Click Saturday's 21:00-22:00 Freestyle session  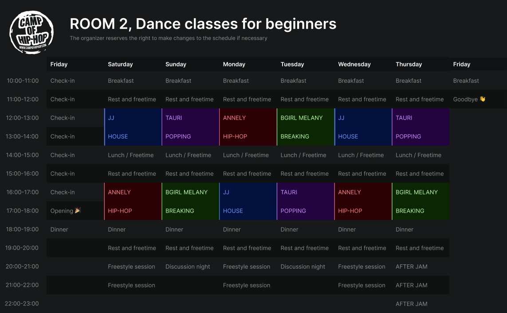coord(131,285)
